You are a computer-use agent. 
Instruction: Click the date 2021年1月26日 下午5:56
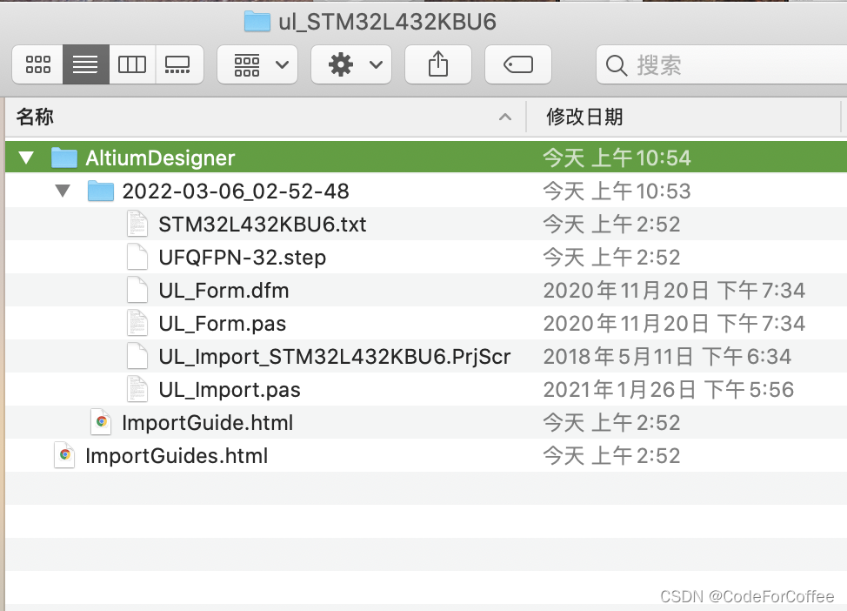669,389
